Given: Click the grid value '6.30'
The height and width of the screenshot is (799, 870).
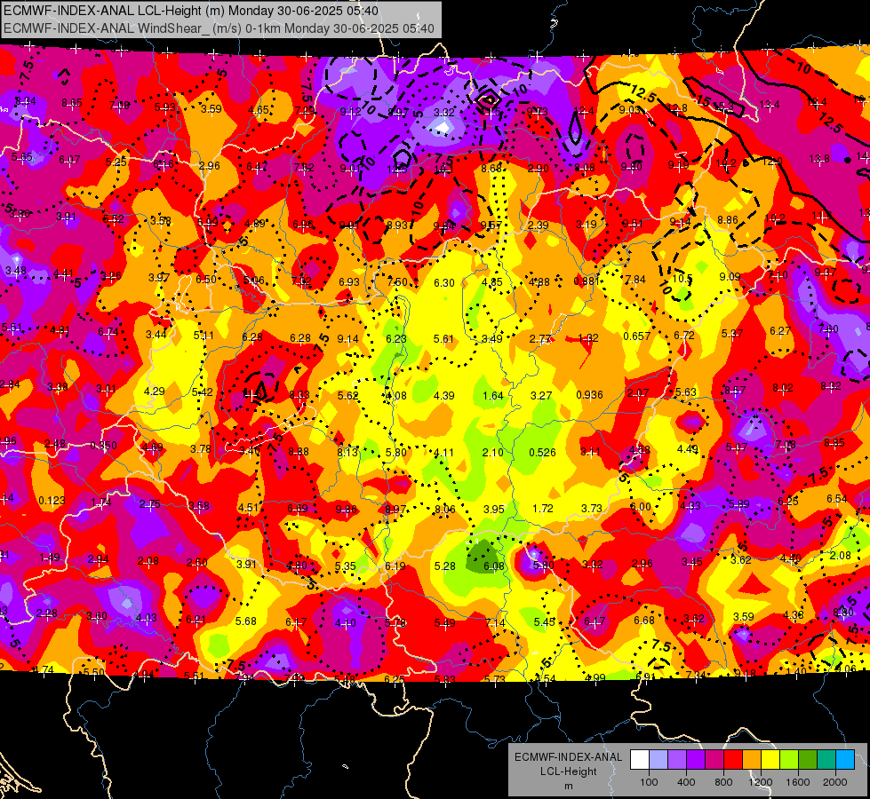Looking at the screenshot, I should coord(443,283).
